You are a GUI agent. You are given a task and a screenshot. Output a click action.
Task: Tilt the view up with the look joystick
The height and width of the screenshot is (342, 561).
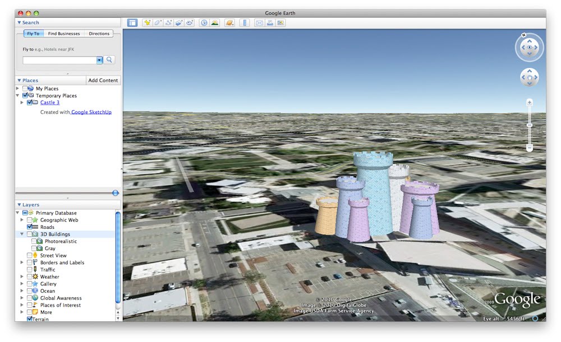tap(530, 41)
